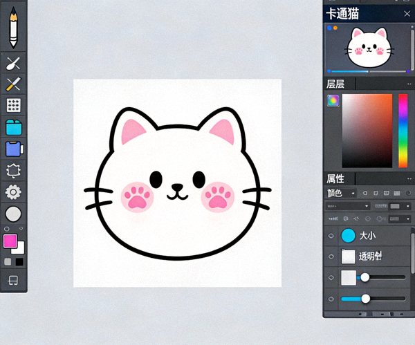Click the first icon right of 颜色
This screenshot has height=345, width=415.
(365, 193)
